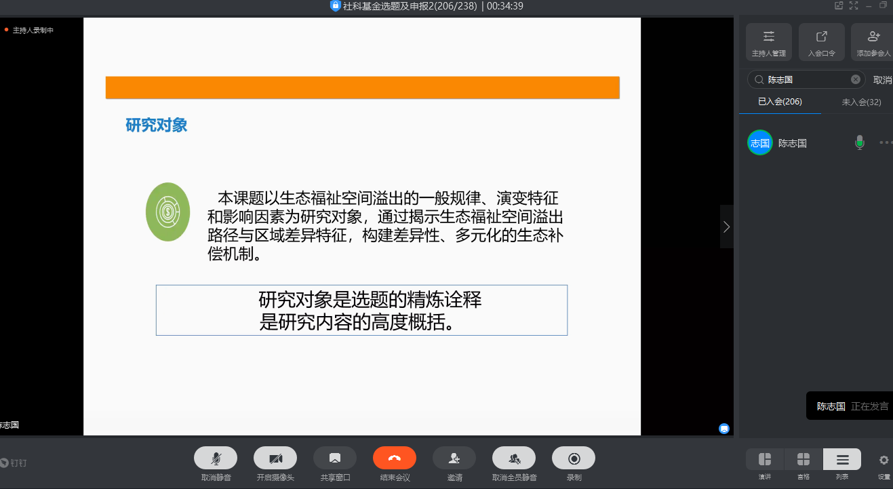Open 主持人管理 host management

tap(769, 42)
